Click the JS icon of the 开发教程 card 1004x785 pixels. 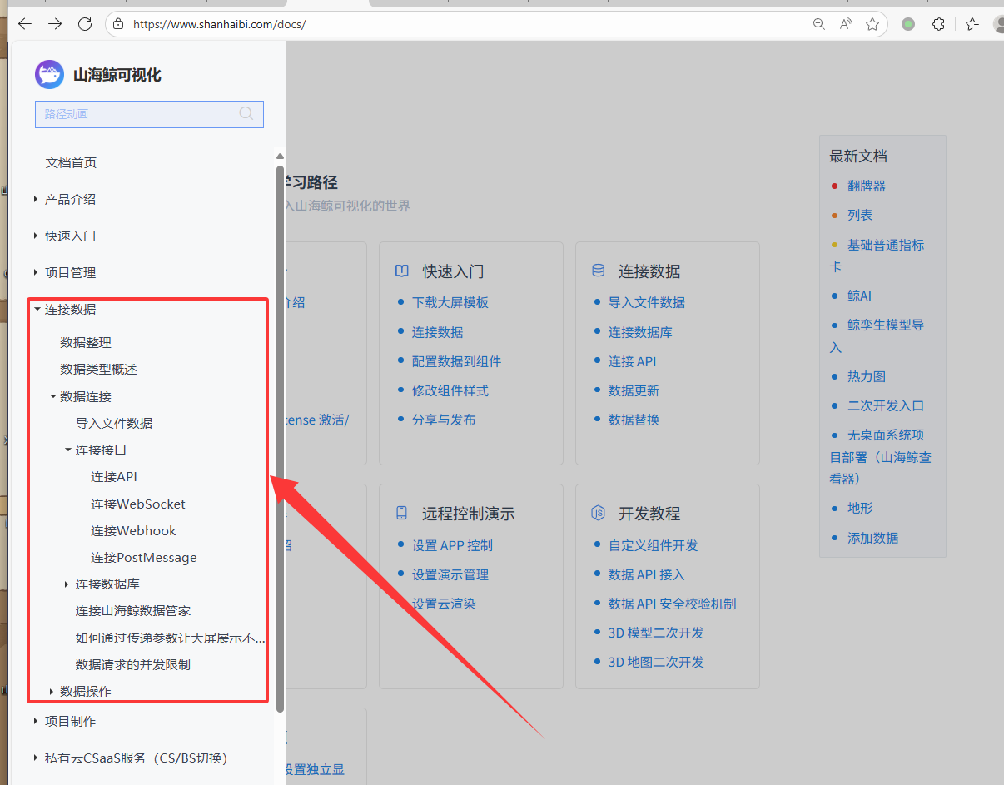[599, 514]
